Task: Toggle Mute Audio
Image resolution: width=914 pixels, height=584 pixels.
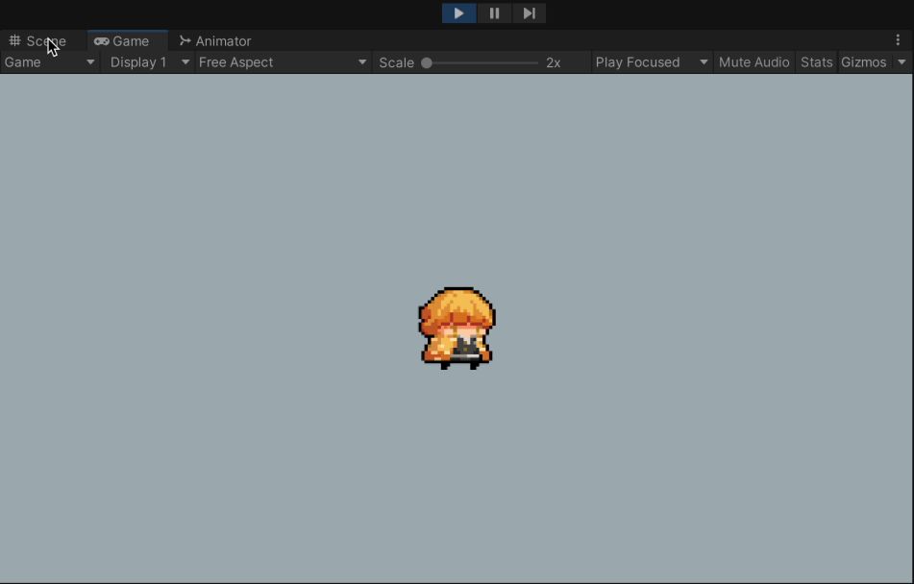Action: [x=753, y=62]
